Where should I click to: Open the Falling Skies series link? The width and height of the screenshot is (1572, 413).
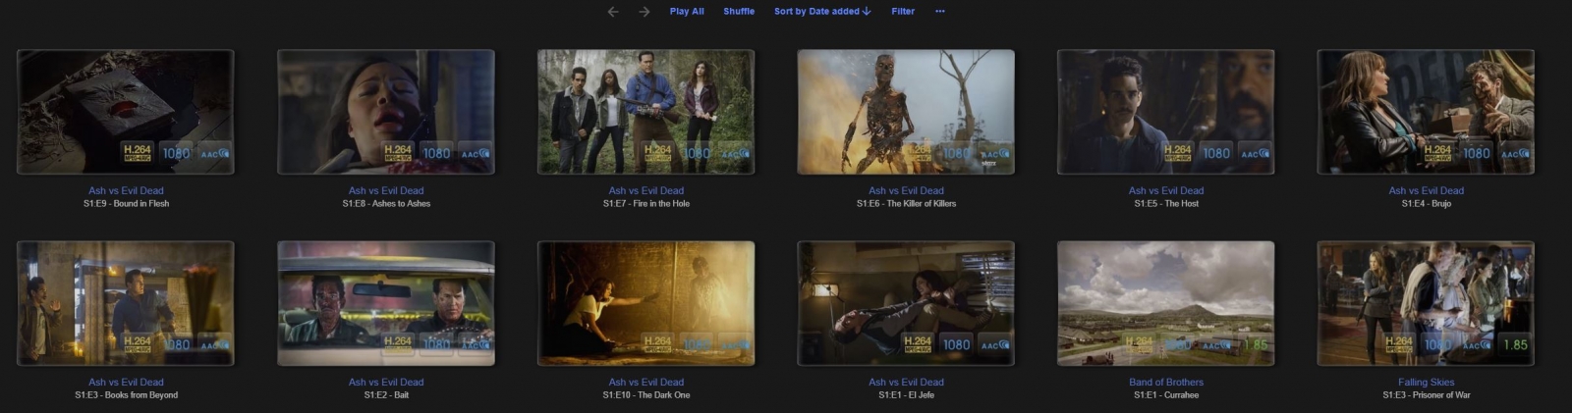(x=1426, y=382)
